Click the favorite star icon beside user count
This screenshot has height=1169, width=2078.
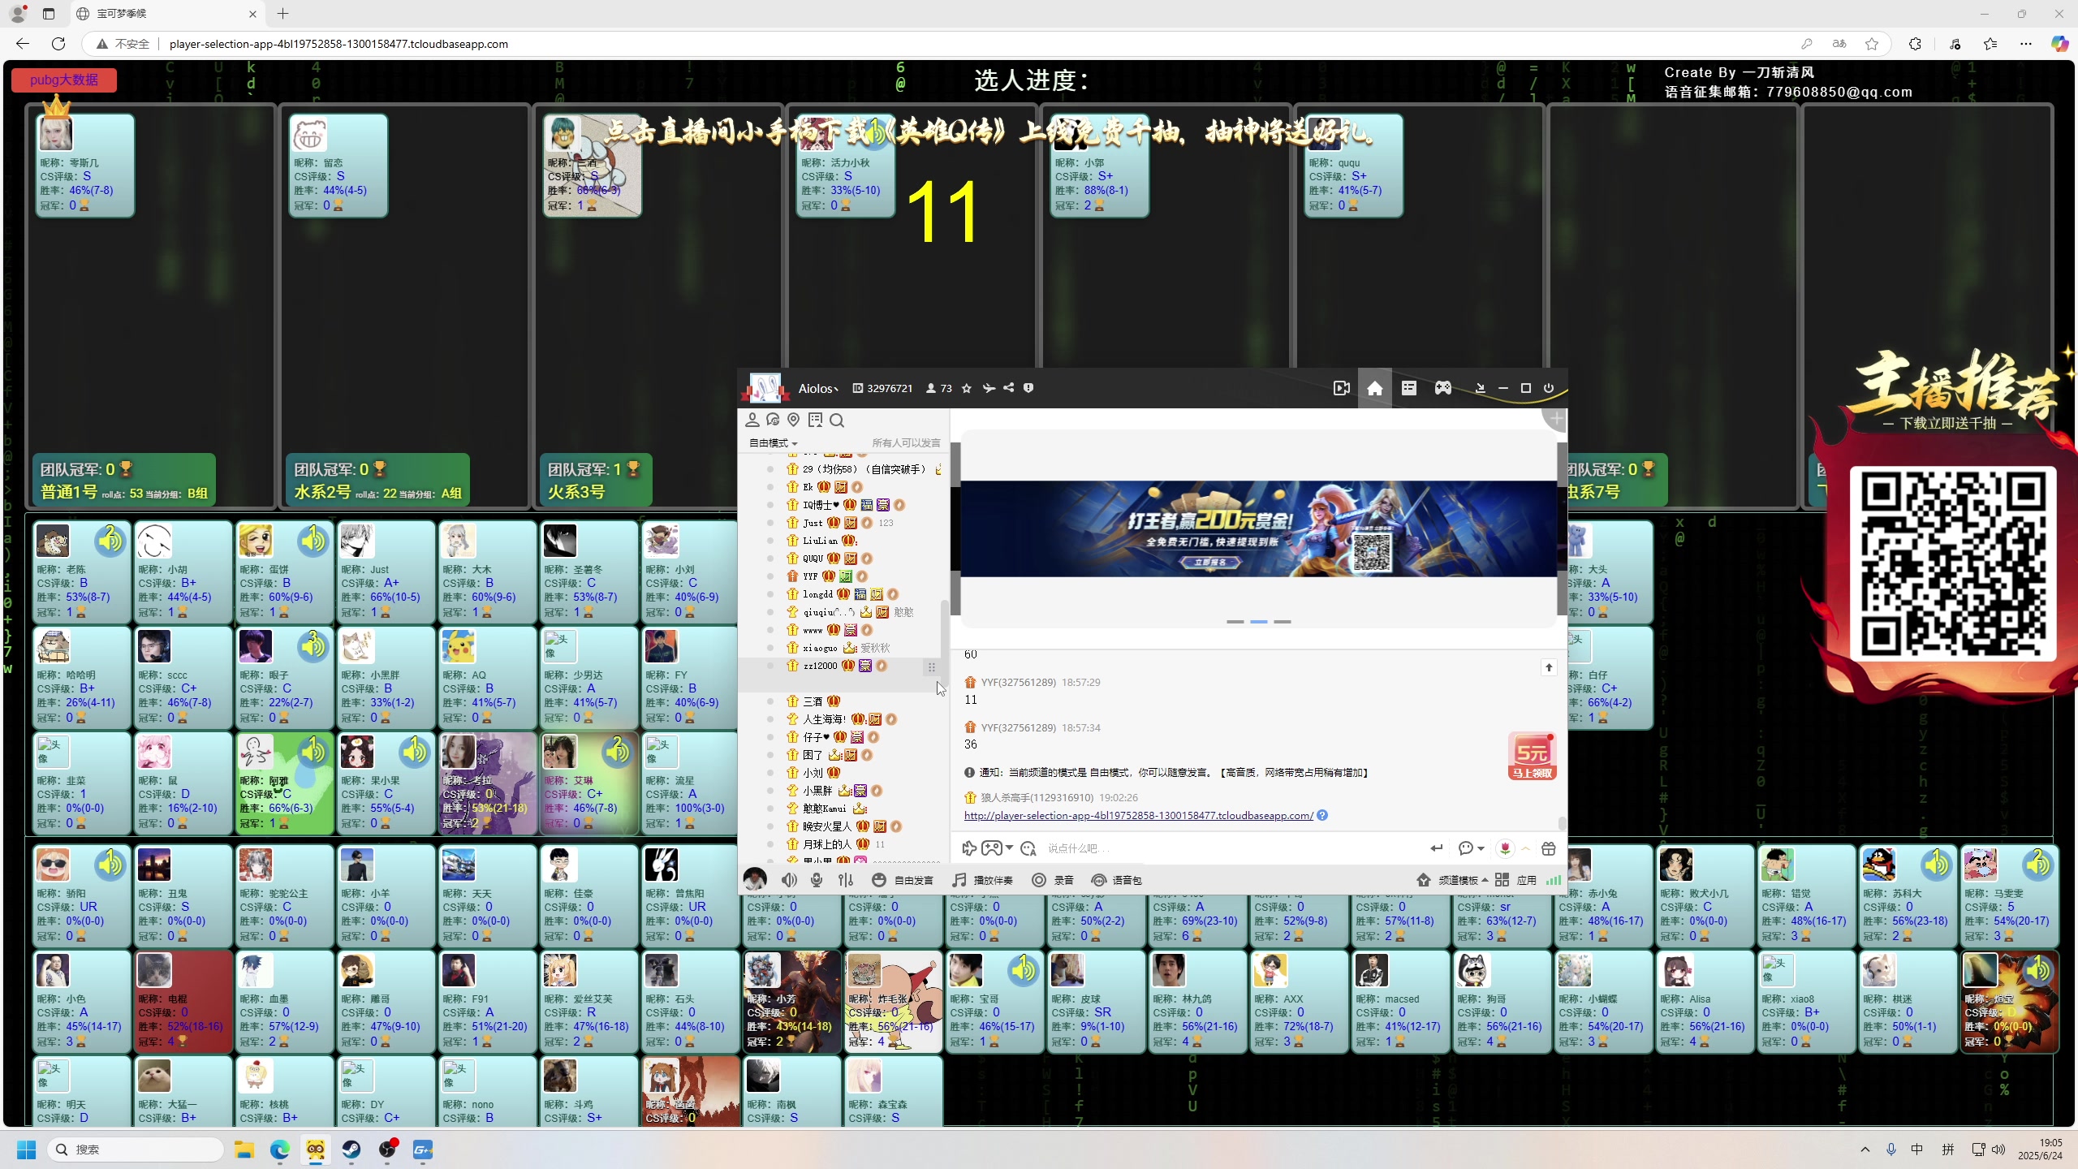pos(966,389)
